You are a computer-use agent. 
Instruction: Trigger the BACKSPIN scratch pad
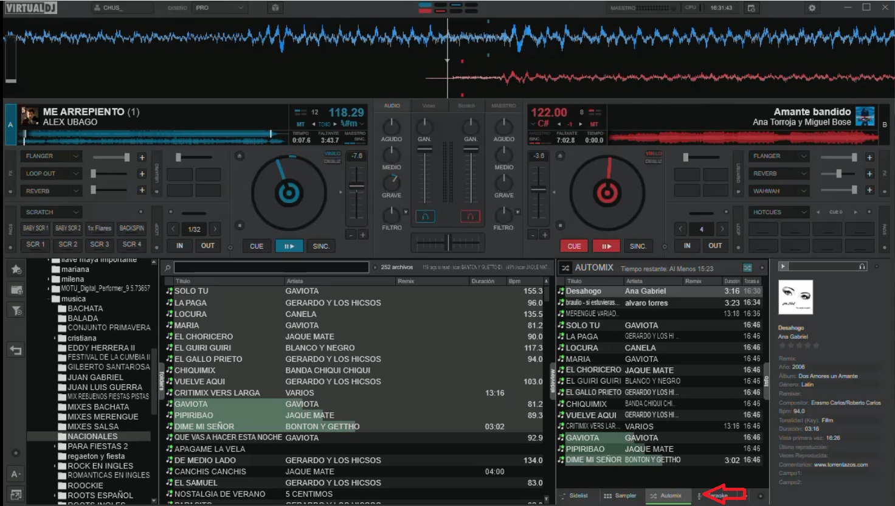tap(132, 228)
